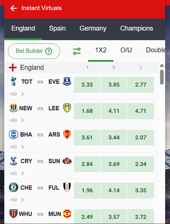
Task: Expand +69 markets for CHE vs FUL
Action: [x=16, y=200]
